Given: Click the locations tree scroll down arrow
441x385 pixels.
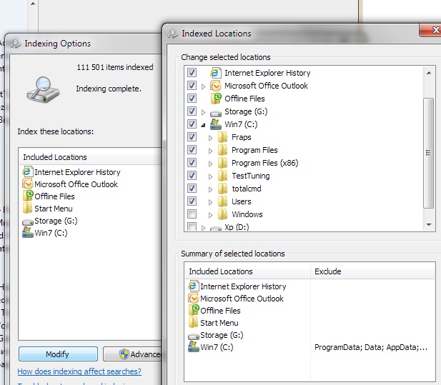Looking at the screenshot, I should click(429, 224).
